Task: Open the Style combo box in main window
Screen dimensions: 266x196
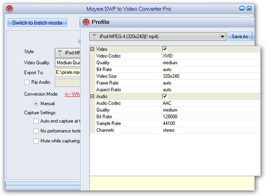Action: (x=67, y=53)
